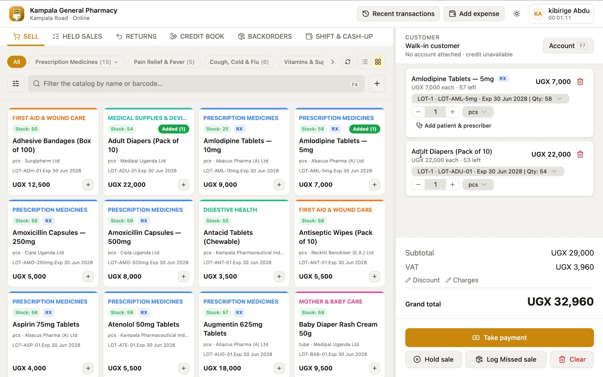Decrease Adult Diapers quantity with minus

(418, 185)
